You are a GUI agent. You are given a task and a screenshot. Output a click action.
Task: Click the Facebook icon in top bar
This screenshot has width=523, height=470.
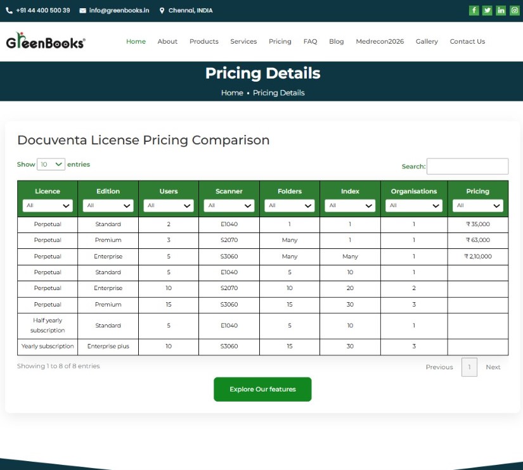[474, 10]
